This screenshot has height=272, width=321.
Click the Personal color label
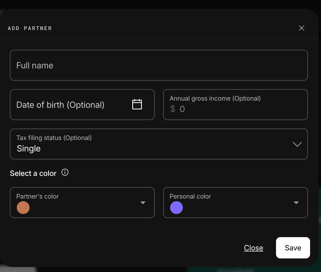pos(190,196)
